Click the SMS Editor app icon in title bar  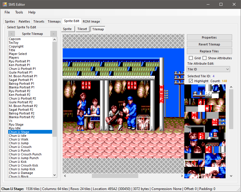click(x=5, y=4)
